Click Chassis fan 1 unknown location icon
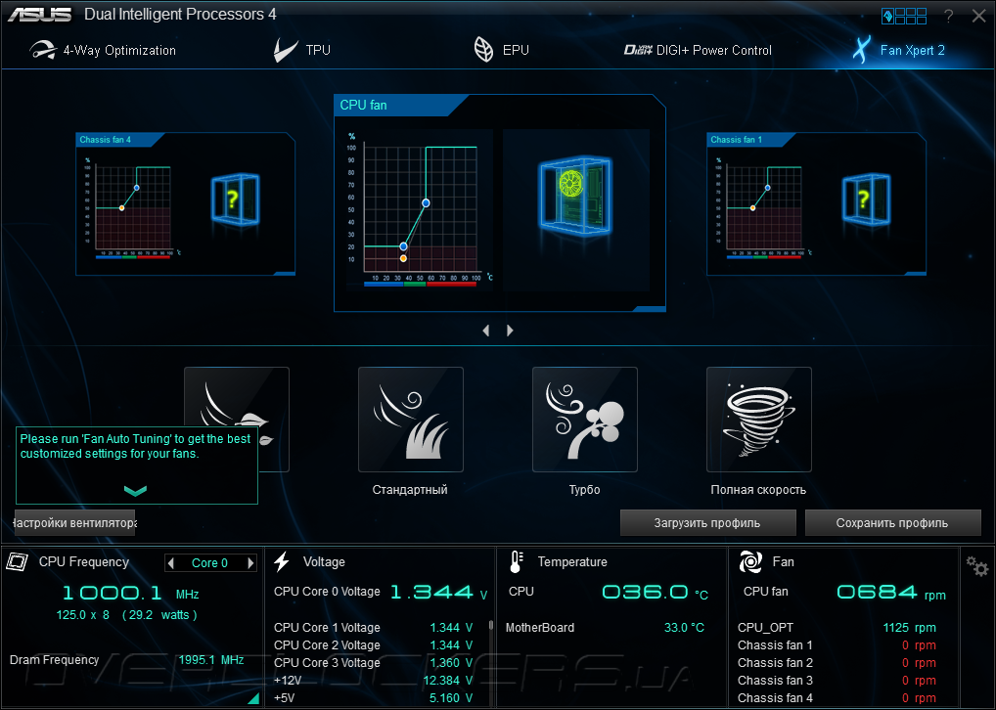 pos(866,200)
